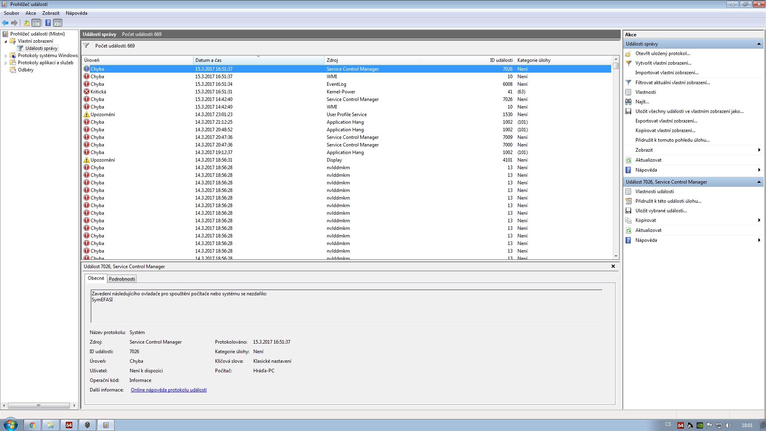Click the blue Help toolbar icon

[48, 23]
